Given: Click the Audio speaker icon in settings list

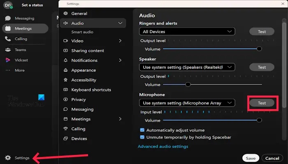Looking at the screenshot, I should point(65,23).
